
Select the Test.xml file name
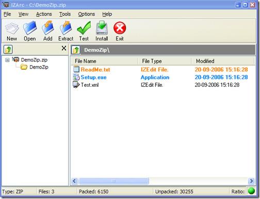pyautogui.click(x=90, y=85)
